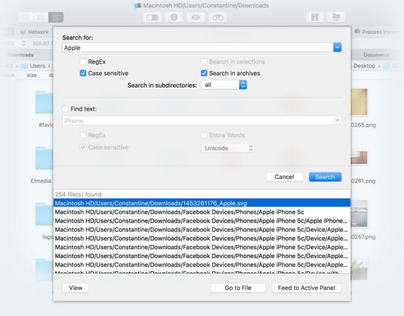Select the column list view icon

[x=41, y=18]
